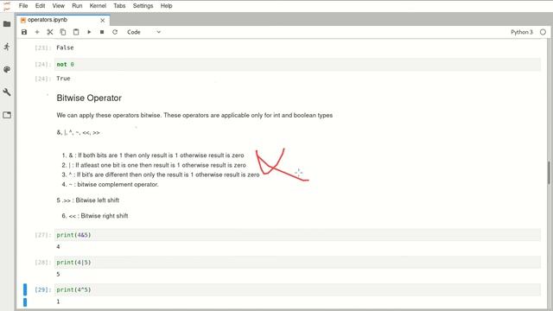Click the False output of cell 23
Image resolution: width=553 pixels, height=311 pixels.
click(x=65, y=48)
